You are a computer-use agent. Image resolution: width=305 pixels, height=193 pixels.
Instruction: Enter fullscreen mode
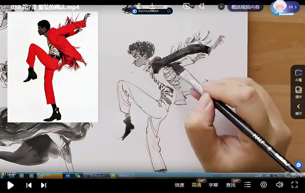click(295, 185)
